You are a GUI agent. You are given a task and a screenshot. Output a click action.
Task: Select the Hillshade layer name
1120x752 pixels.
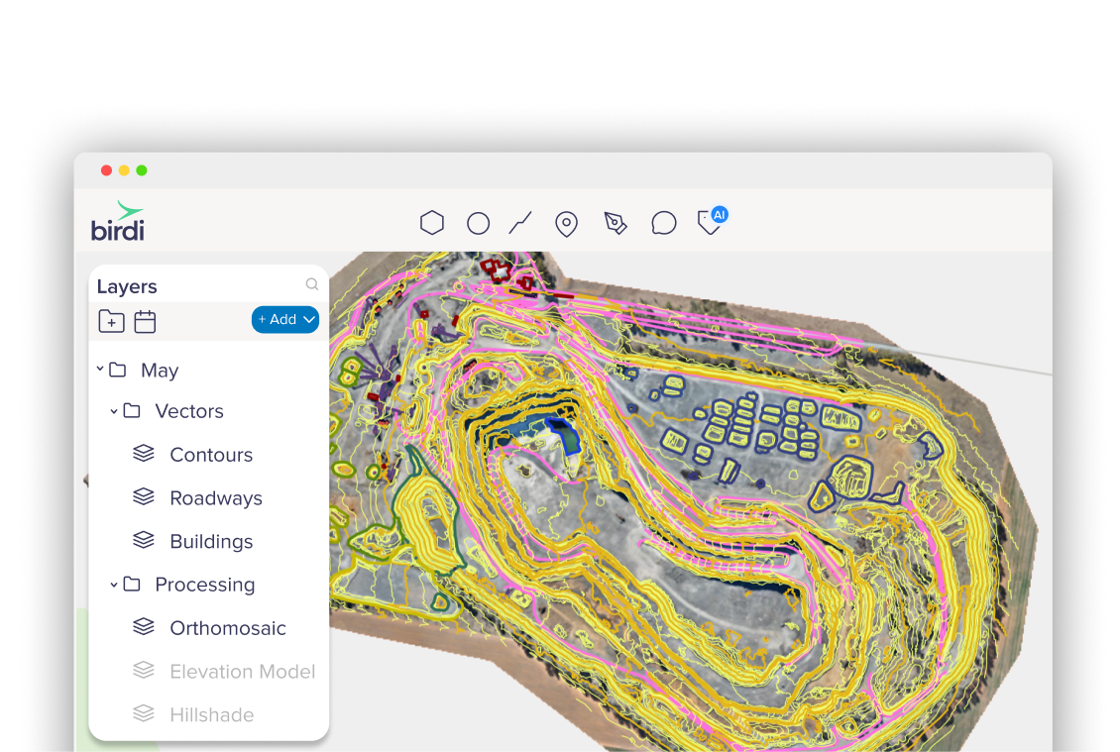tap(211, 715)
